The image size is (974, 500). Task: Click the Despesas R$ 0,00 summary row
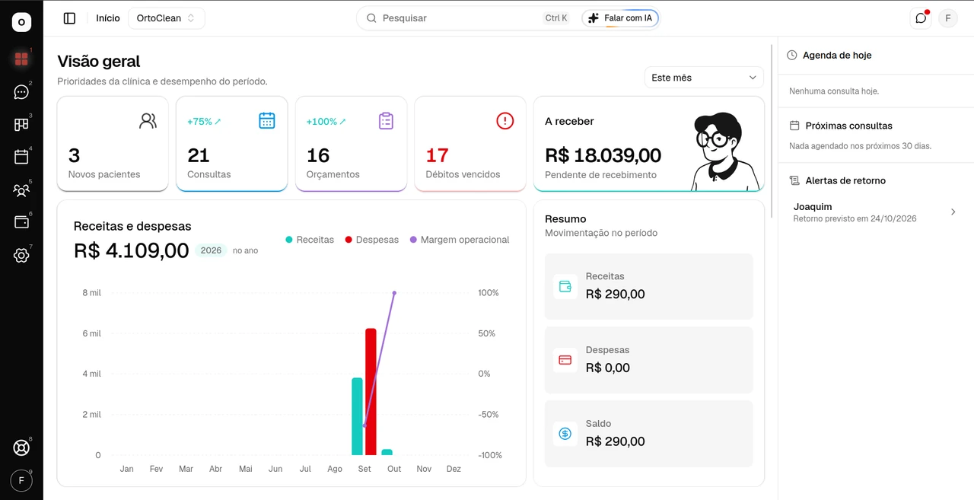(649, 360)
